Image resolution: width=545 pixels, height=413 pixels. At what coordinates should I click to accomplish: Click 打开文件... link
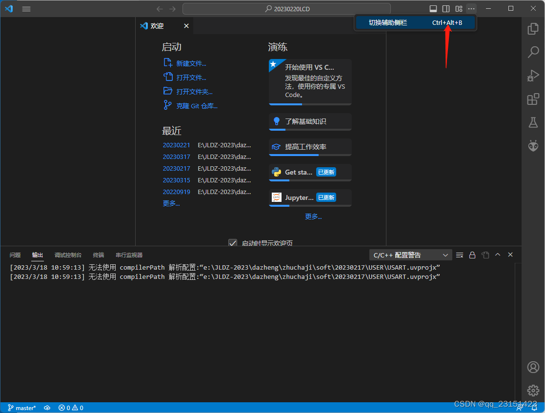tap(191, 78)
